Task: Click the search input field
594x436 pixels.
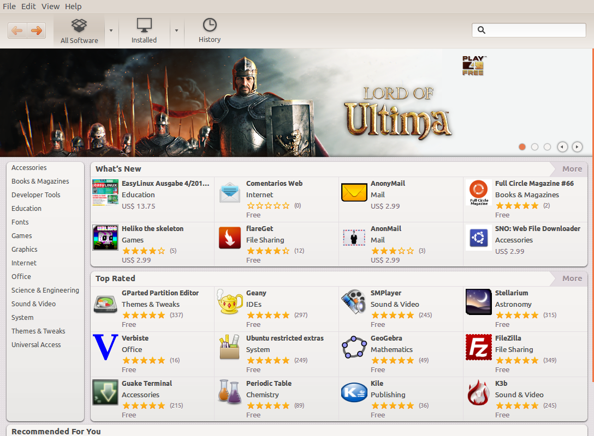Action: tap(529, 30)
